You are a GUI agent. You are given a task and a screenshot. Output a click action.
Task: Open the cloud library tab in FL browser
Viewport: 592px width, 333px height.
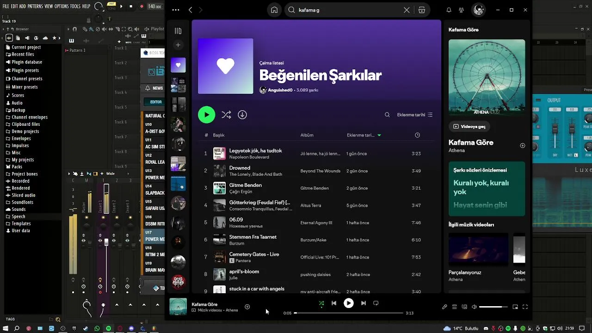point(45,38)
